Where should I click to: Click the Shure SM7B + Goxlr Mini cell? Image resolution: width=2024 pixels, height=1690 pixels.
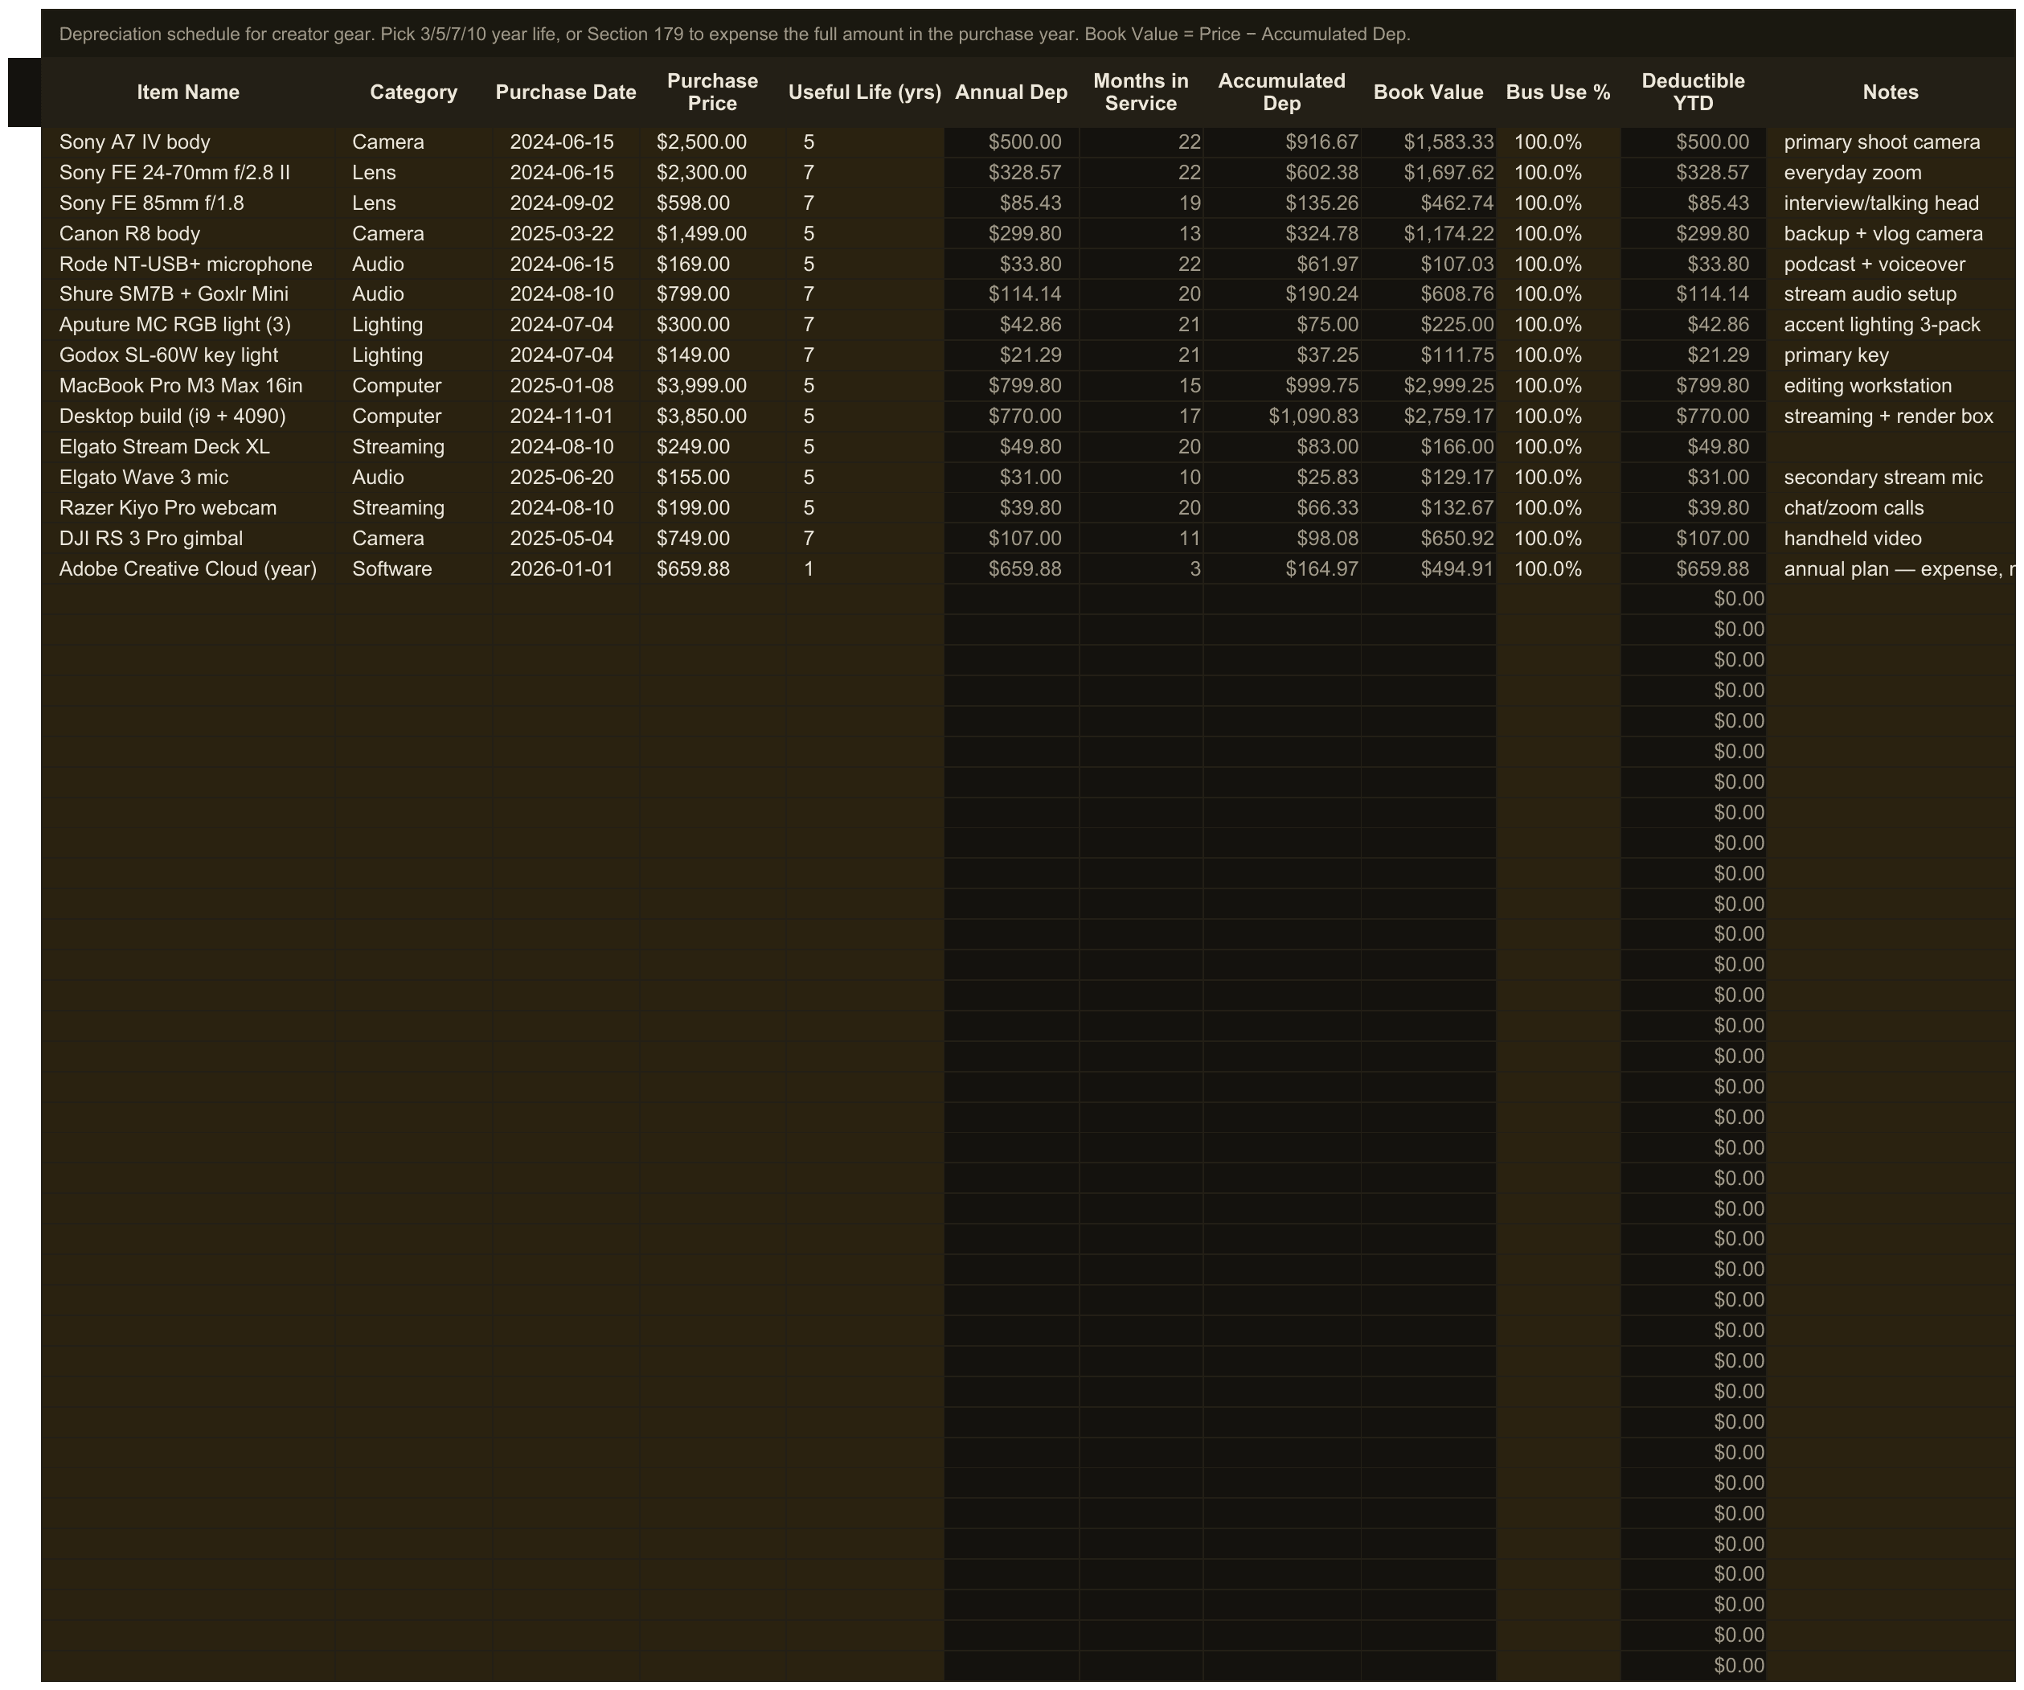point(188,294)
